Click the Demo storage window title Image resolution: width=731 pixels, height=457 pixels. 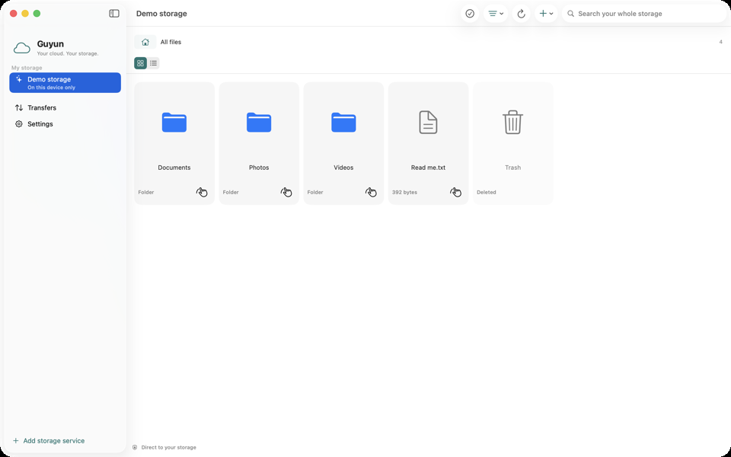click(x=161, y=14)
